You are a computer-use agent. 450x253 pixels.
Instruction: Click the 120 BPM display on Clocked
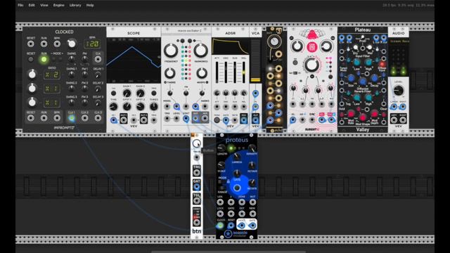tap(92, 44)
